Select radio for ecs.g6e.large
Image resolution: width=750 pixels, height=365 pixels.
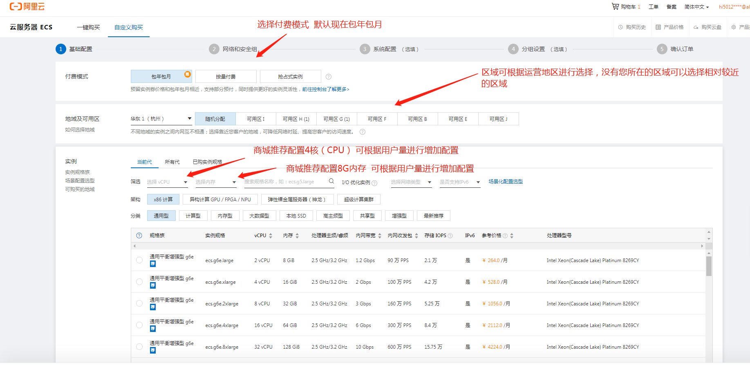pyautogui.click(x=139, y=260)
